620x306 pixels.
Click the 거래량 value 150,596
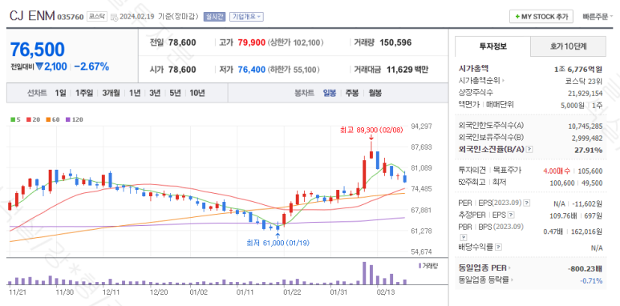click(x=395, y=42)
